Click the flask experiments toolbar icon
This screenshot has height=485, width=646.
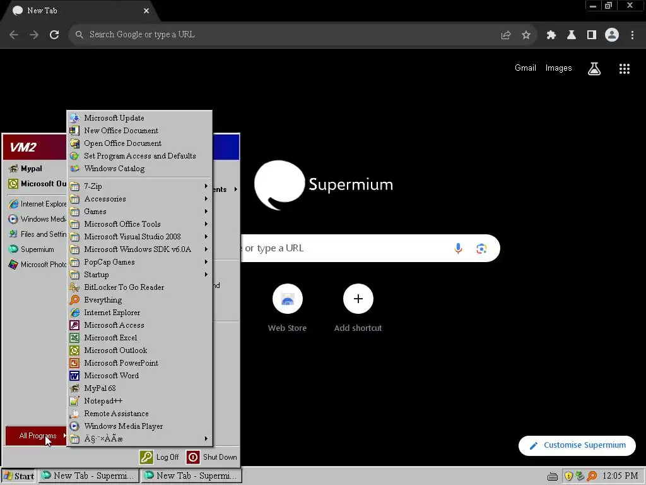tap(572, 35)
